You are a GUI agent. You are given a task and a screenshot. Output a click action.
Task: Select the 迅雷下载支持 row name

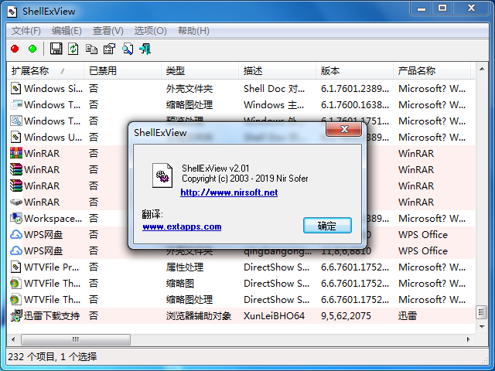click(52, 316)
